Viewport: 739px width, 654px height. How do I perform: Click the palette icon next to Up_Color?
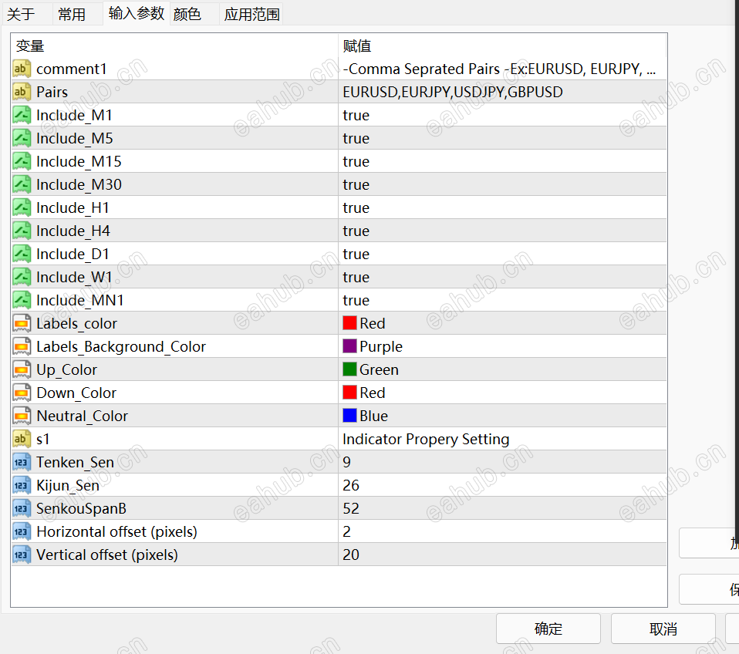coord(21,369)
